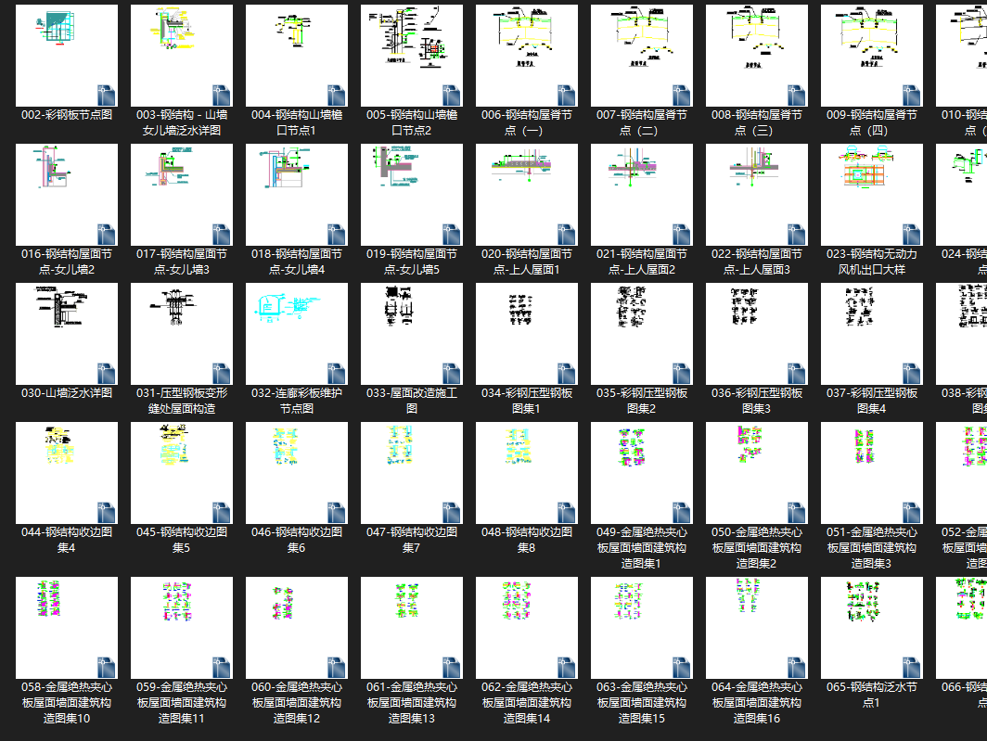This screenshot has height=741, width=987.
Task: Click file name 006-钢结构屋脊节点（一）
Action: point(527,122)
